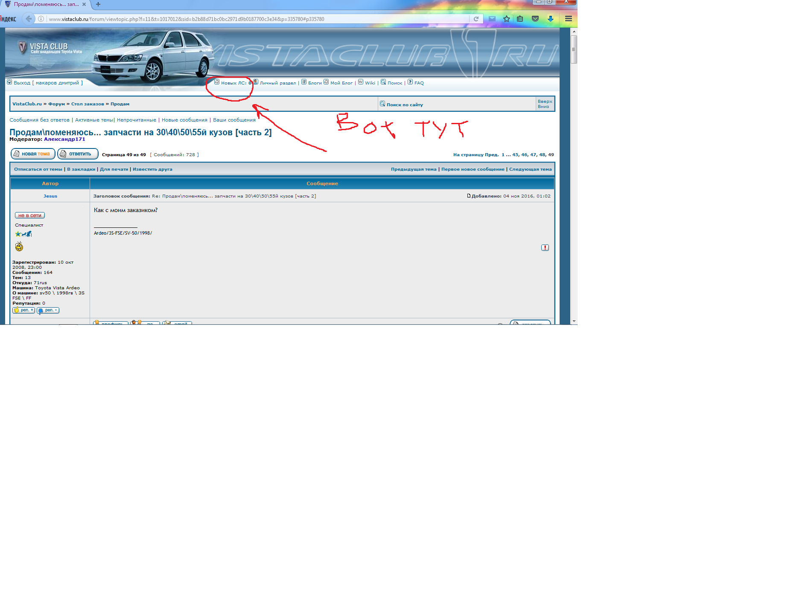
Task: Click the 'новая тема' button
Action: pos(33,154)
